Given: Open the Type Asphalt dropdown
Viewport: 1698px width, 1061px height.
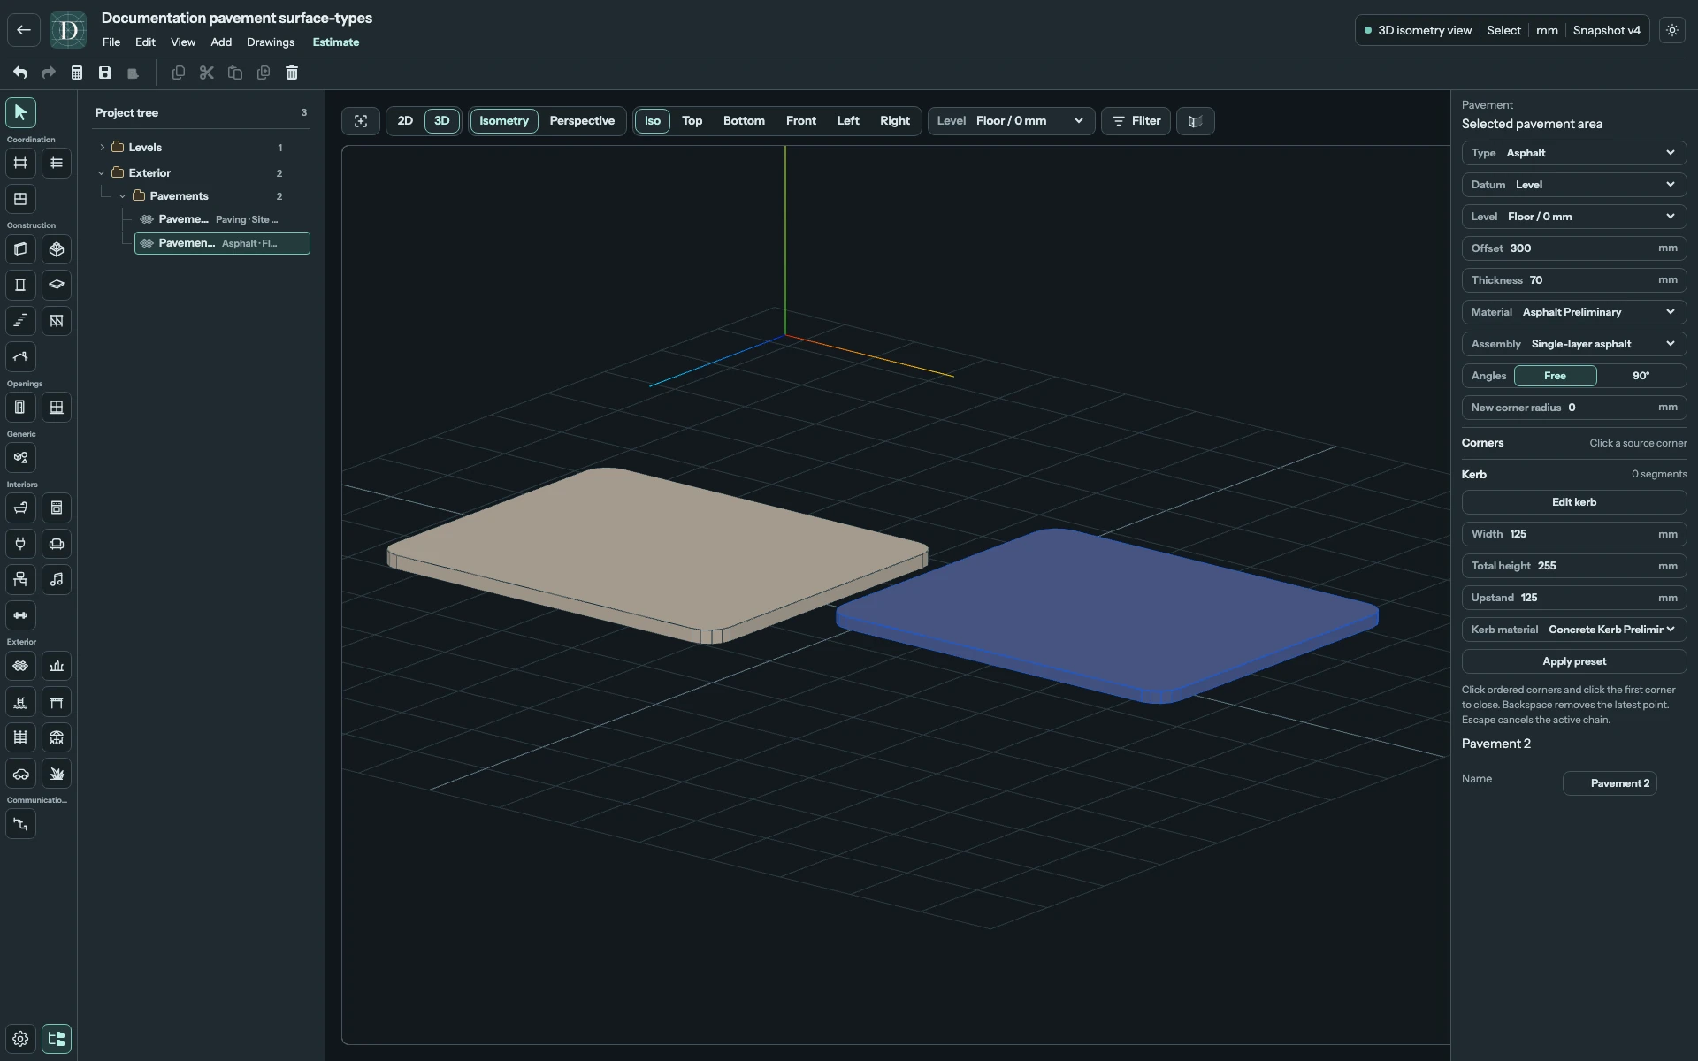Looking at the screenshot, I should (1574, 153).
